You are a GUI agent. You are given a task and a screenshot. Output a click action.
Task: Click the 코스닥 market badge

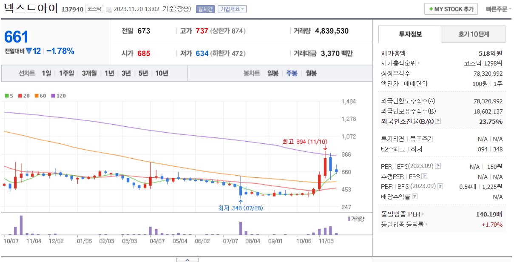coord(94,9)
